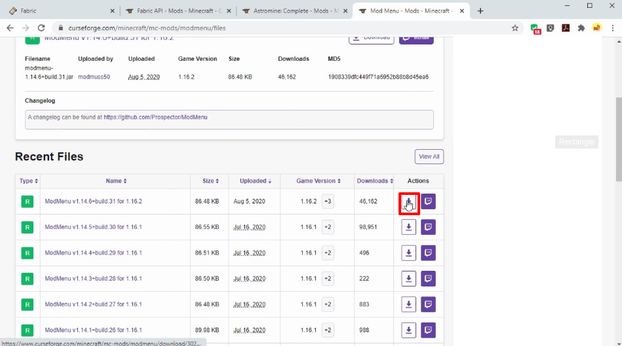Open the Prospector/ModMenu GitHub link
622x346 pixels.
pos(155,117)
